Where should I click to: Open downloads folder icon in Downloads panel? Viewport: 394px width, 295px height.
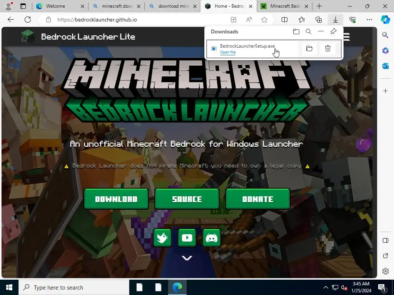pos(296,31)
